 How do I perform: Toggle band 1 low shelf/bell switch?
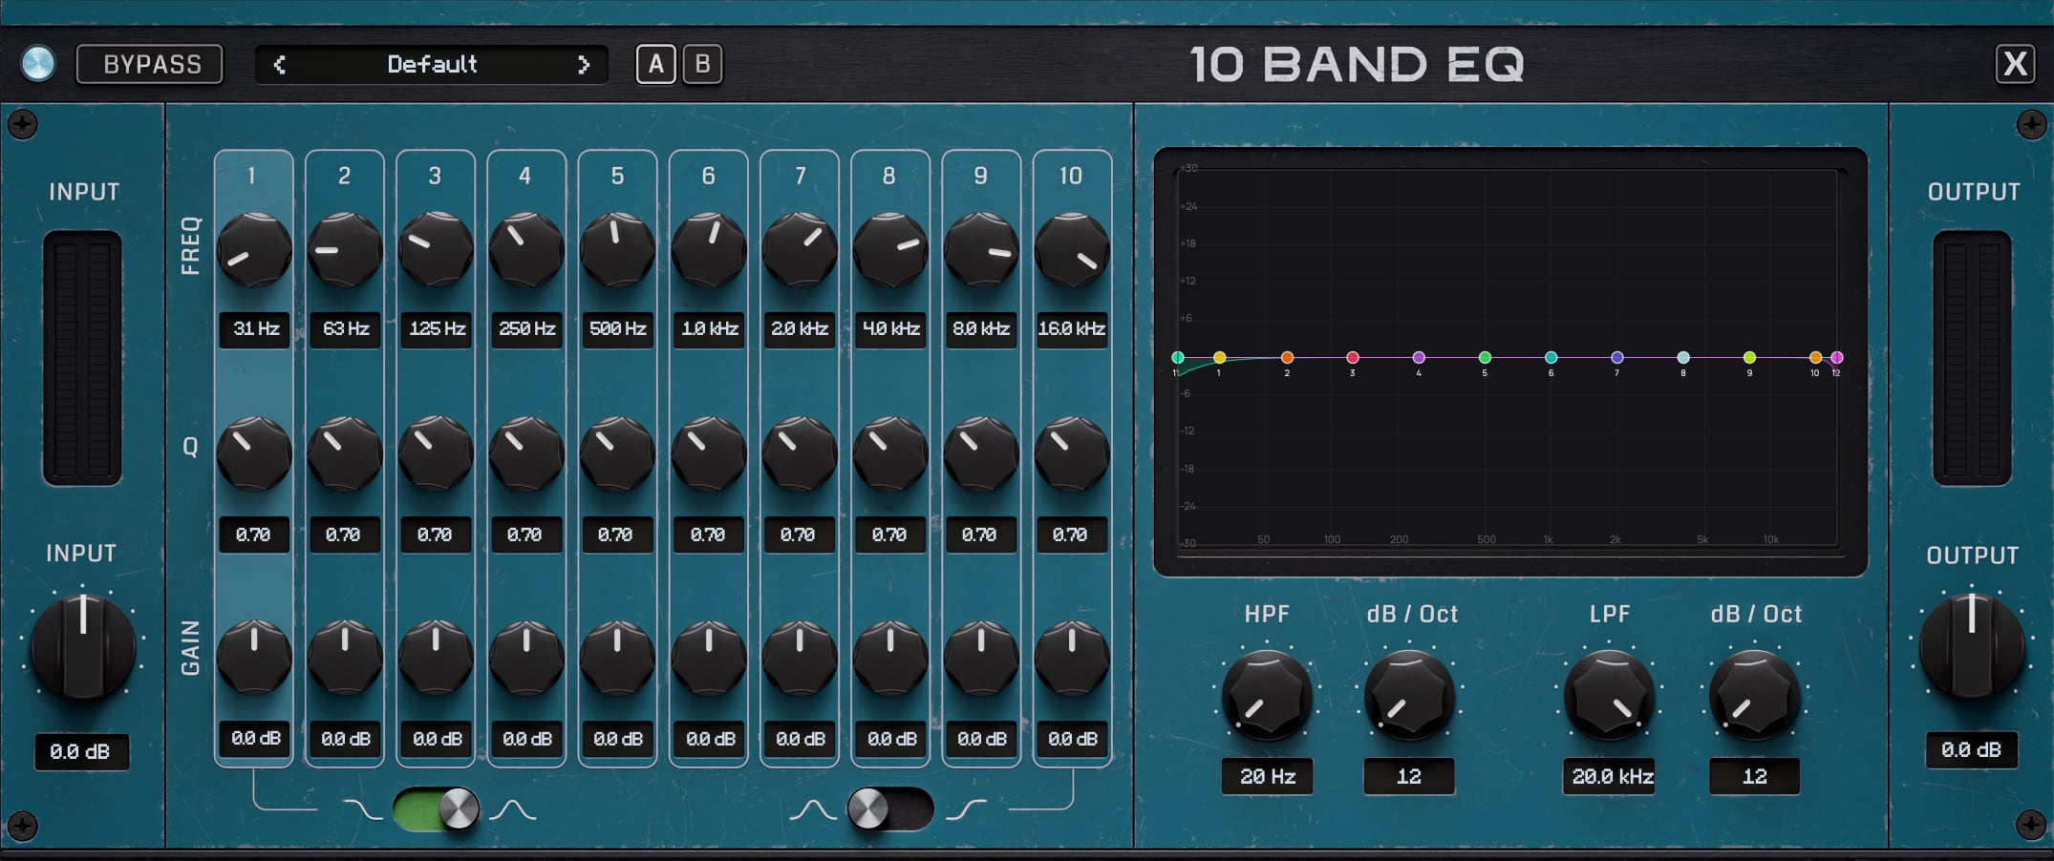[436, 809]
